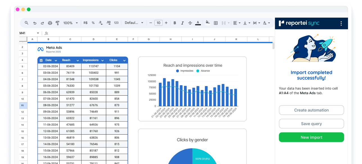Viewport: 362px width, 164px height.
Task: Click the undo arrow icon
Action: click(x=35, y=23)
